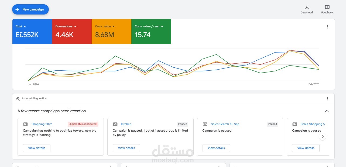The image size is (346, 167).
Task: Open the kitchen campaign link
Action: [x=126, y=124]
